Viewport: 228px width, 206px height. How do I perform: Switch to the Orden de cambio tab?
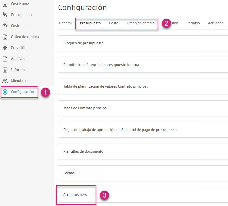[x=141, y=23]
